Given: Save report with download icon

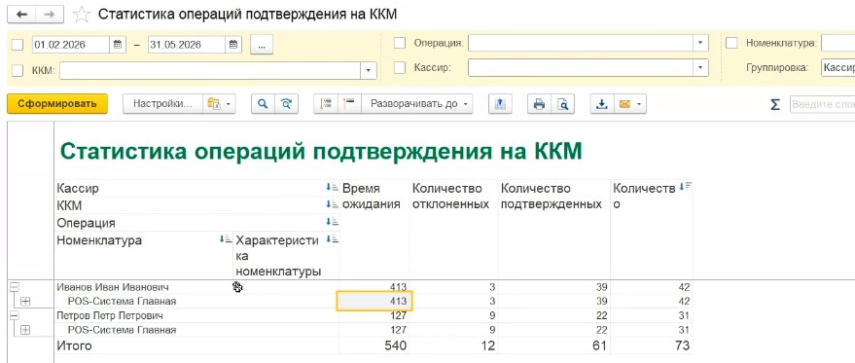Looking at the screenshot, I should point(602,104).
